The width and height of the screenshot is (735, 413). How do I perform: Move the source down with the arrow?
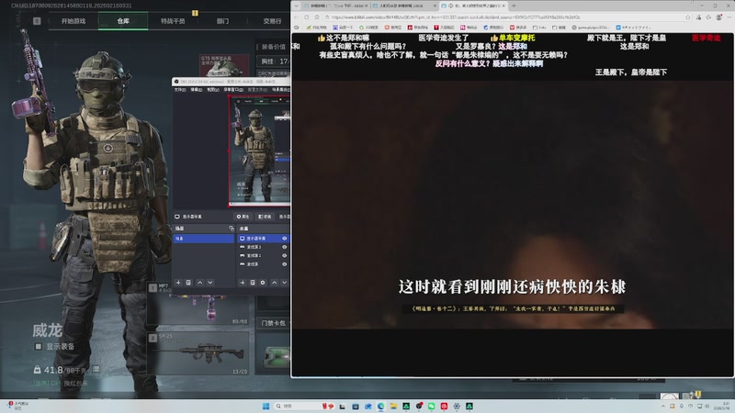point(284,283)
